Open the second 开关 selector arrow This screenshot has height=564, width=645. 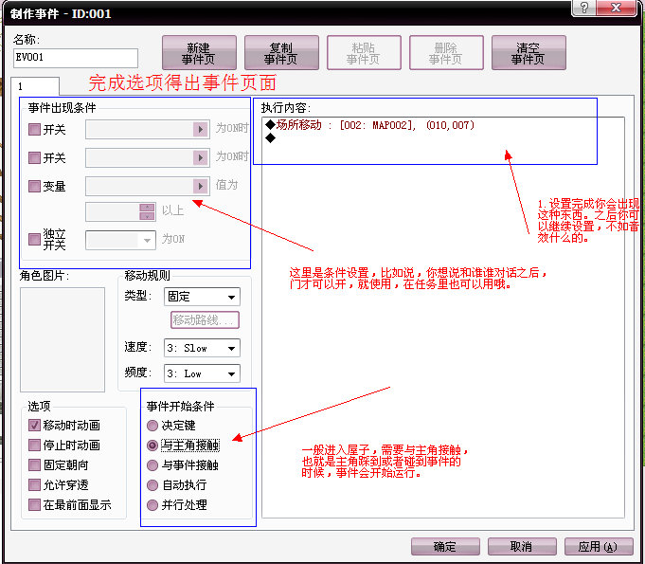coord(201,157)
